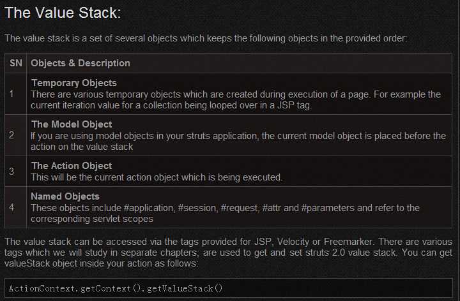Image resolution: width=460 pixels, height=301 pixels.
Task: Click the "Temporary Objects" title
Action: point(73,83)
